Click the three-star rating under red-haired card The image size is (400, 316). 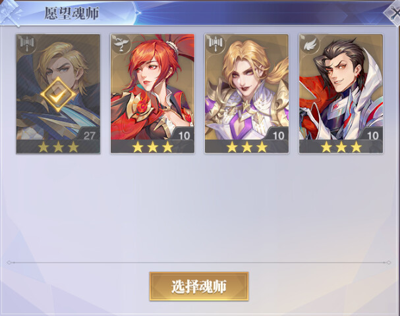[152, 147]
